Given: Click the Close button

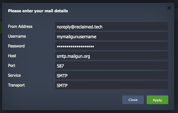Looking at the screenshot, I should pyautogui.click(x=133, y=100).
